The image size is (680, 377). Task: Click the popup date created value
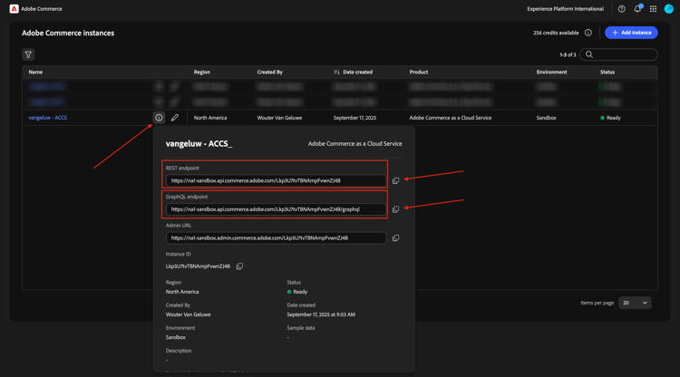(321, 314)
